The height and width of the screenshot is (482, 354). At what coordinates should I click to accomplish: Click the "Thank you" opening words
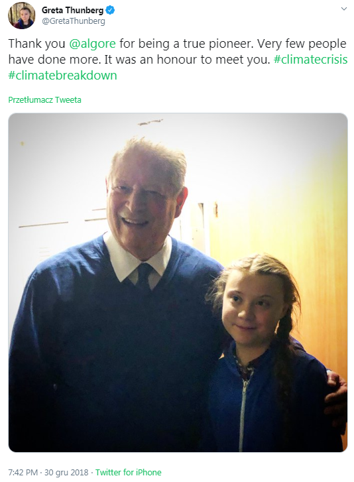[x=37, y=44]
